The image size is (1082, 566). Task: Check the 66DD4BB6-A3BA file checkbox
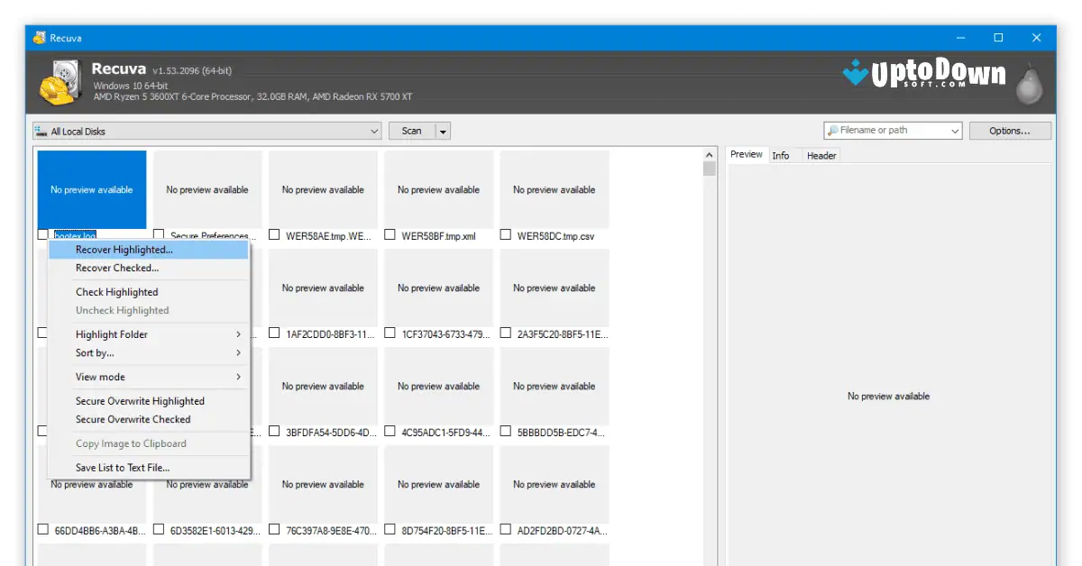[42, 530]
